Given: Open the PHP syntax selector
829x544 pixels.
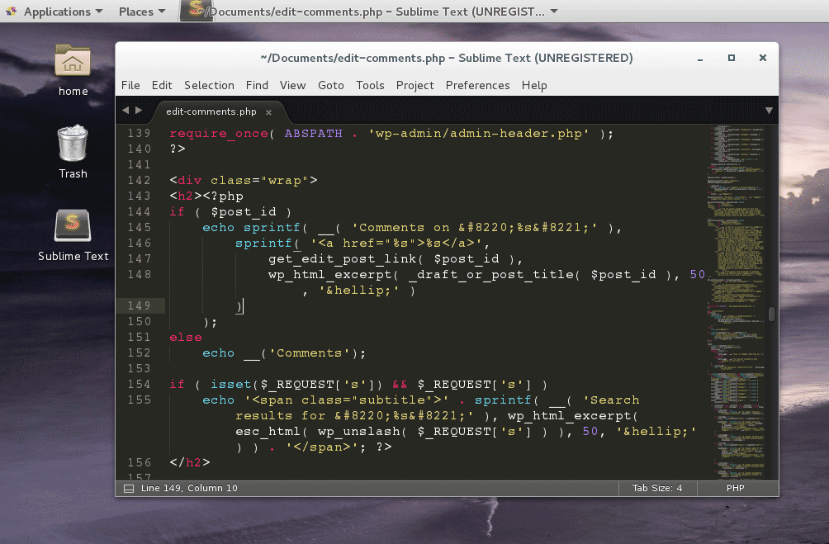Looking at the screenshot, I should click(x=735, y=488).
